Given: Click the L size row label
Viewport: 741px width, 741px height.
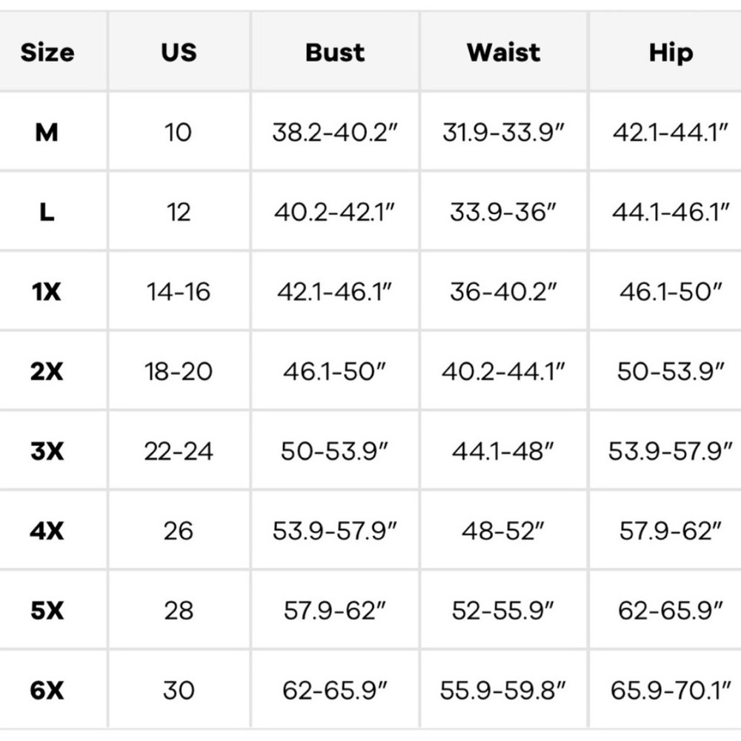Looking at the screenshot, I should click(x=47, y=213).
